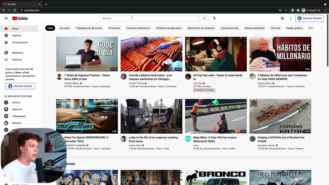Bookmark this page with the star icon
The width and height of the screenshot is (329, 185).
286,10
